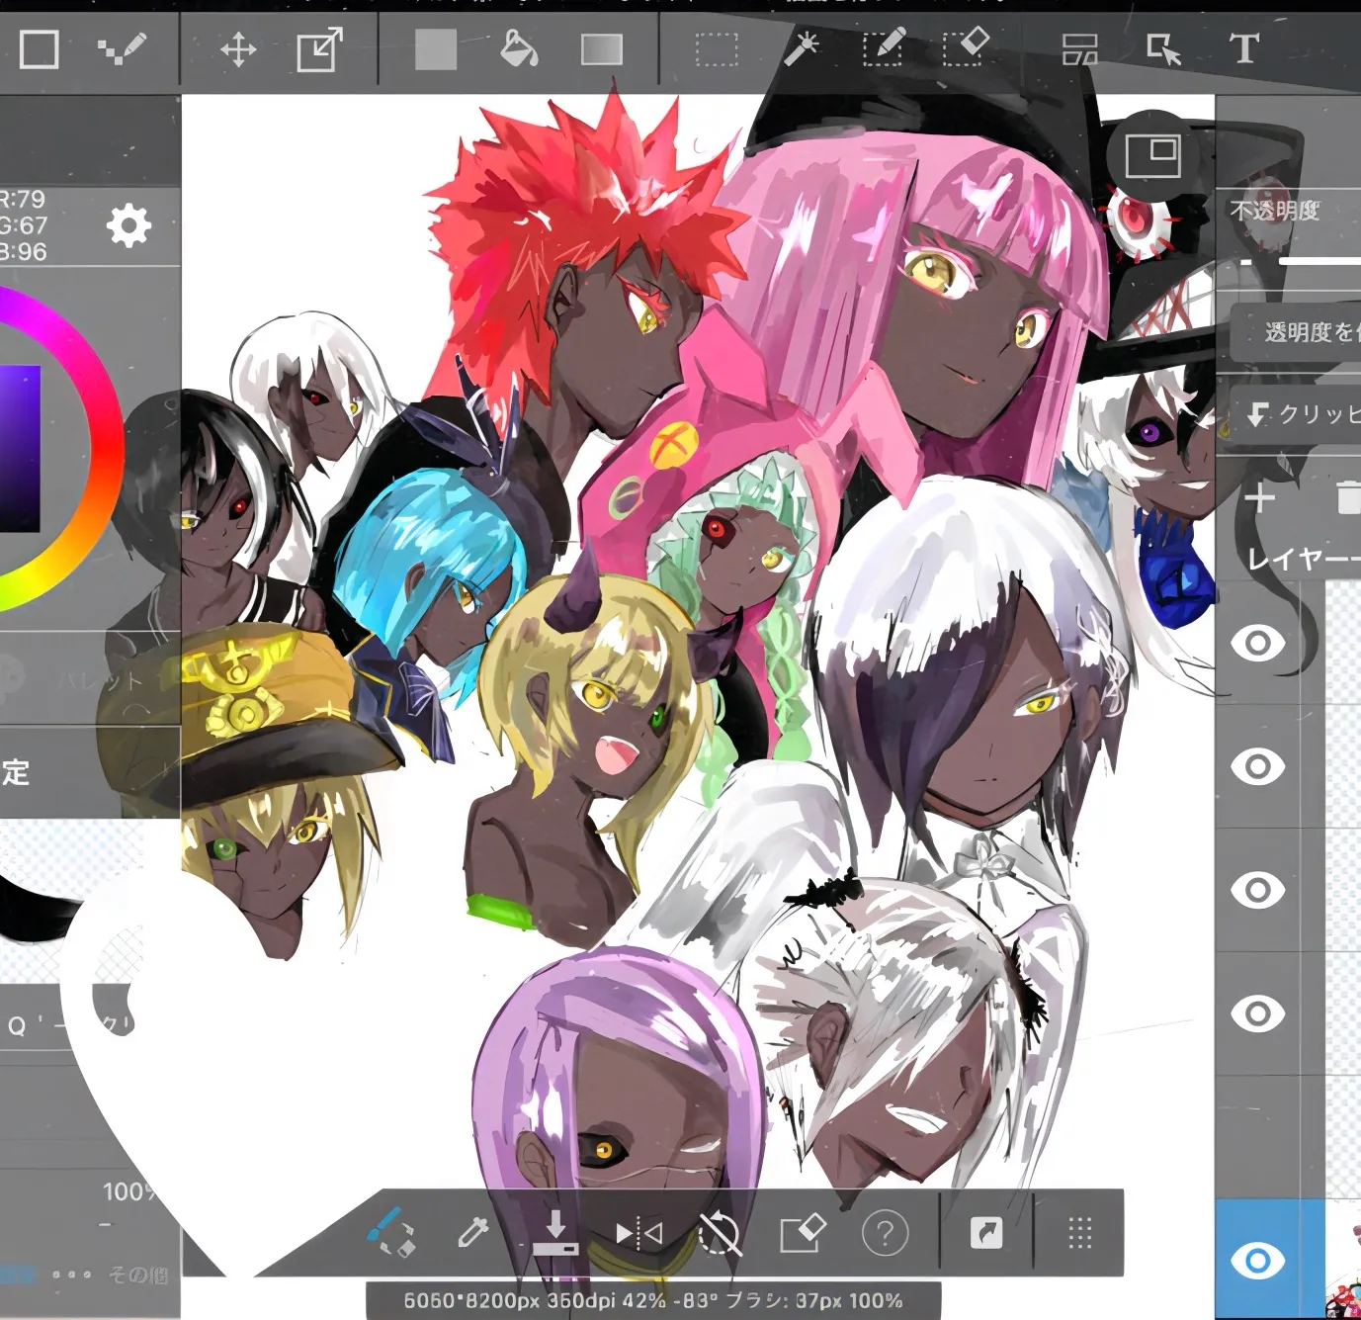This screenshot has height=1320, width=1361.
Task: Select the Bucket fill tool
Action: [x=519, y=48]
